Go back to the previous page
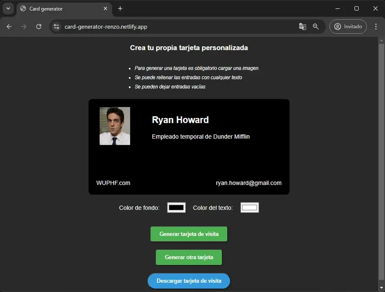 coord(9,26)
